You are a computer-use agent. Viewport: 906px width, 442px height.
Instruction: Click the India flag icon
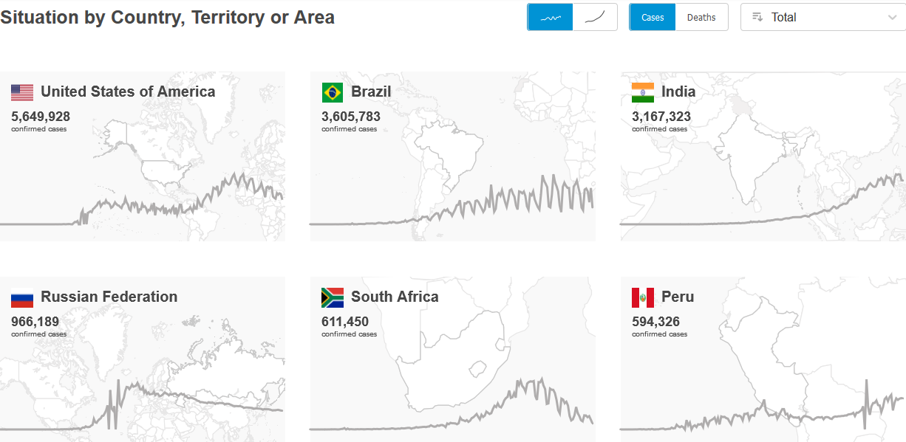point(643,92)
